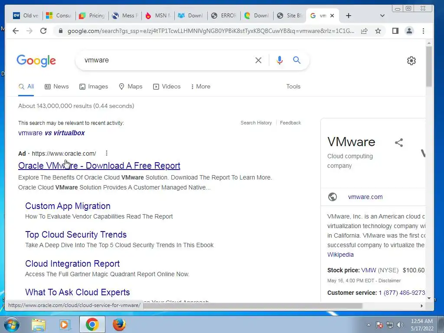The image size is (444, 333).
Task: Bookmark this page with the star icon
Action: coord(378,31)
